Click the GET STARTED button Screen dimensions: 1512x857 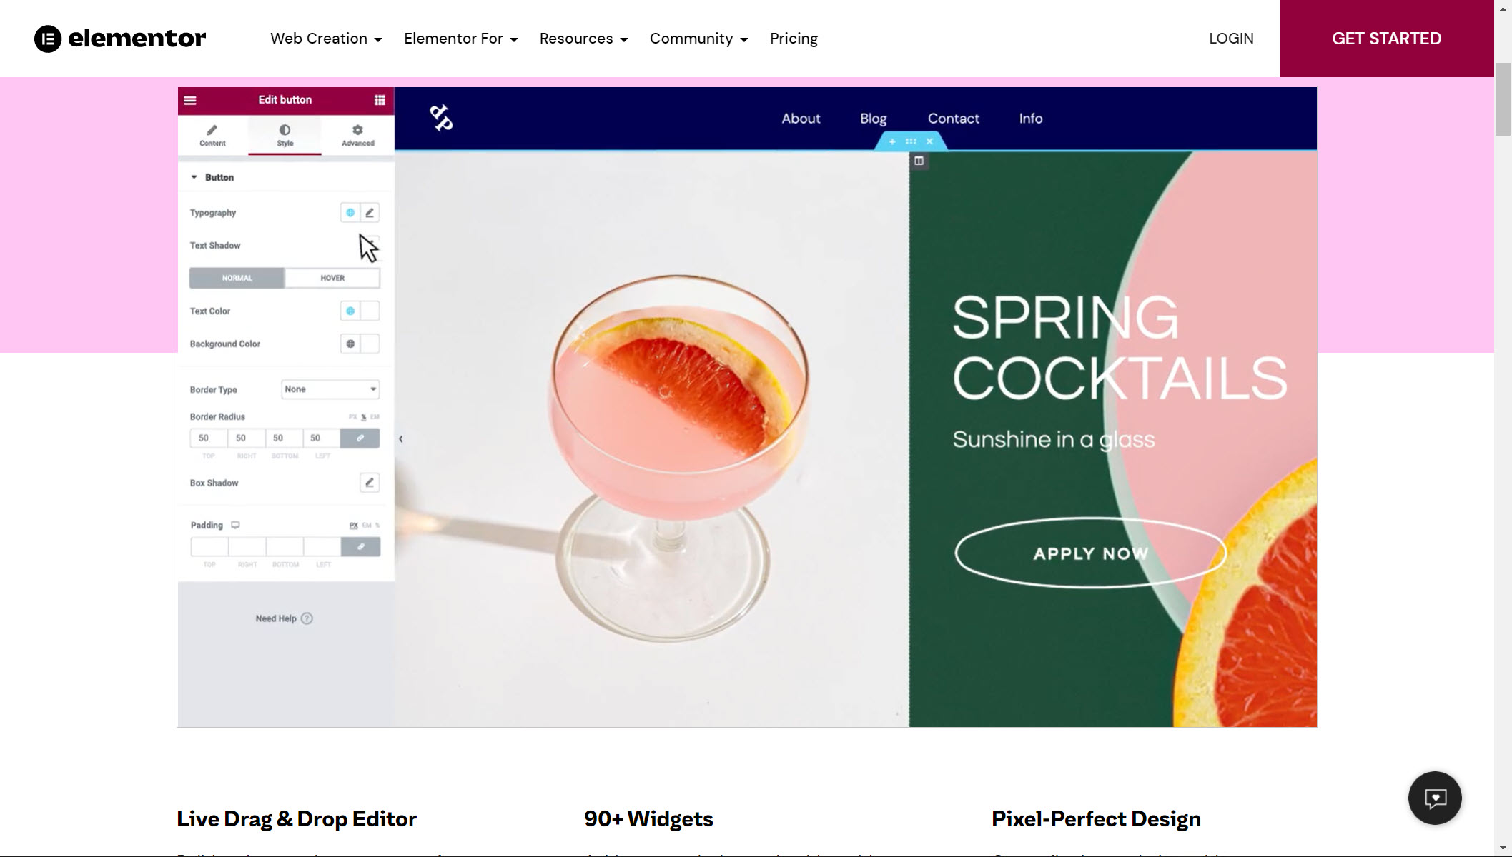(x=1386, y=39)
